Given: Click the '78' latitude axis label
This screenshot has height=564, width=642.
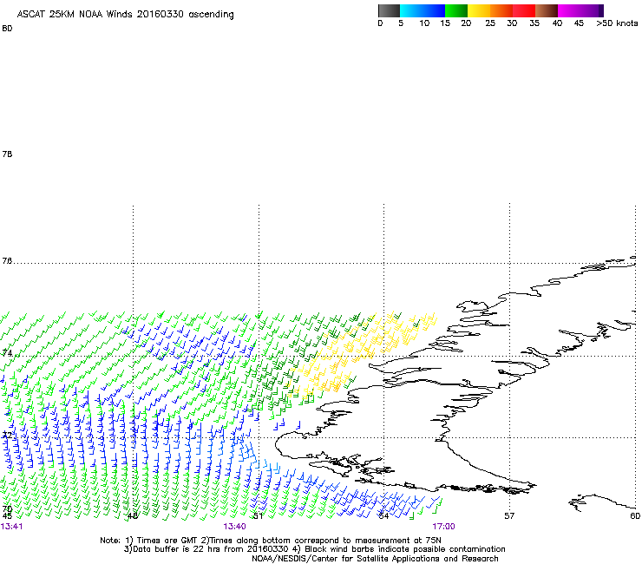Looking at the screenshot, I should coord(7,154).
